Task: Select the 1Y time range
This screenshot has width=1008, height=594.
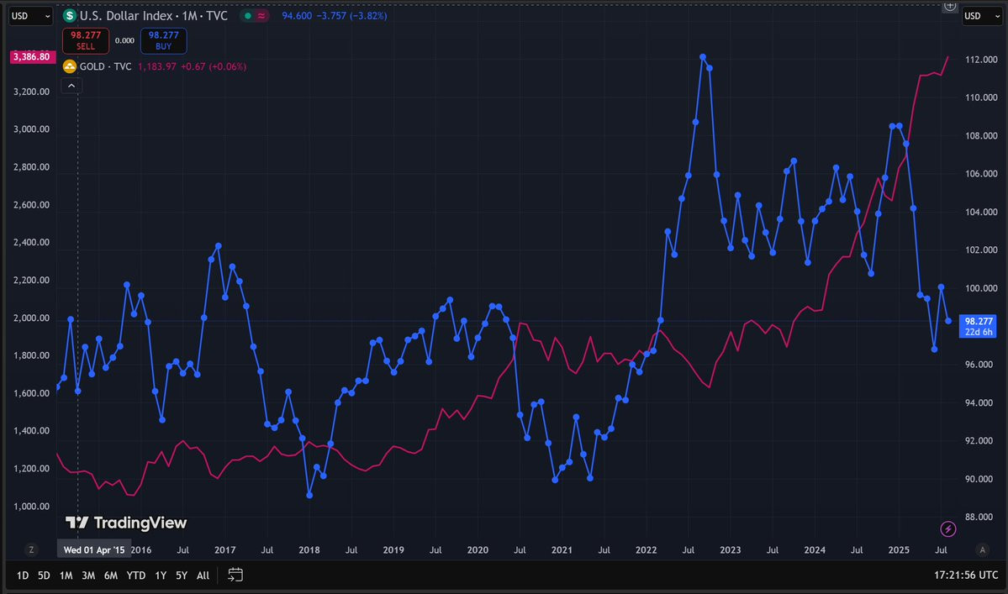Action: 161,576
